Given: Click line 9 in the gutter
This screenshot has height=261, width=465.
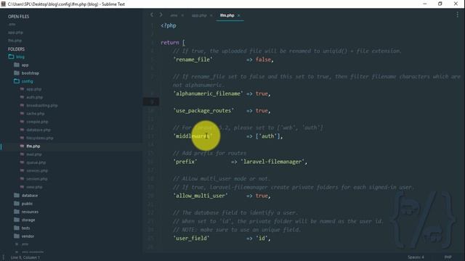Looking at the screenshot, I should [x=151, y=101].
